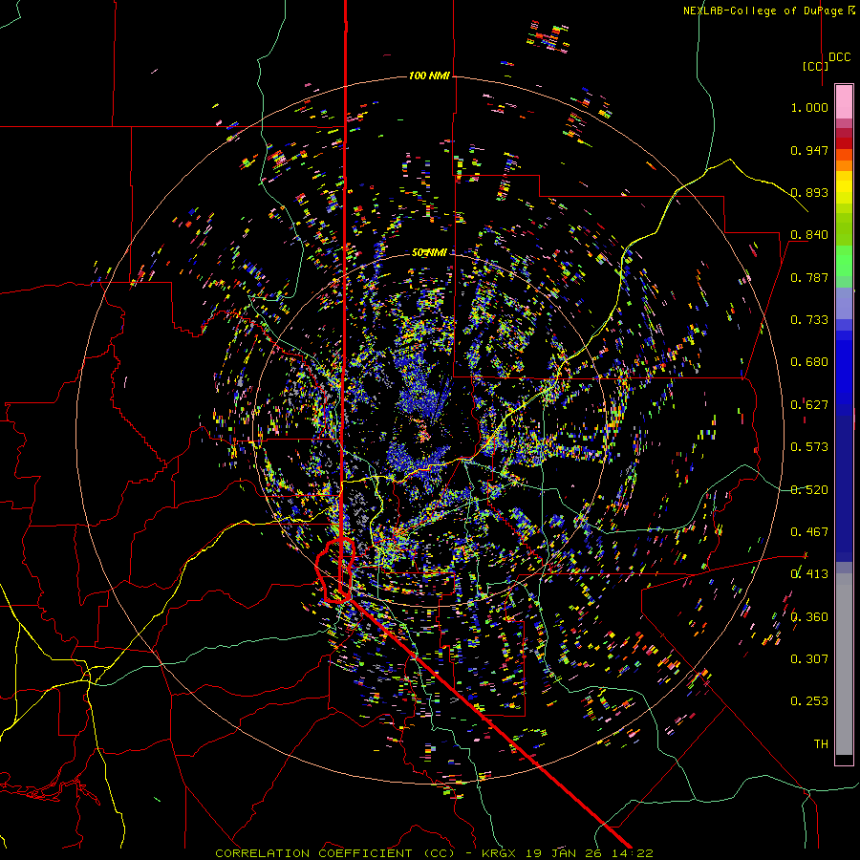Select the 0.520 legend value
The height and width of the screenshot is (860, 860).
tap(809, 490)
